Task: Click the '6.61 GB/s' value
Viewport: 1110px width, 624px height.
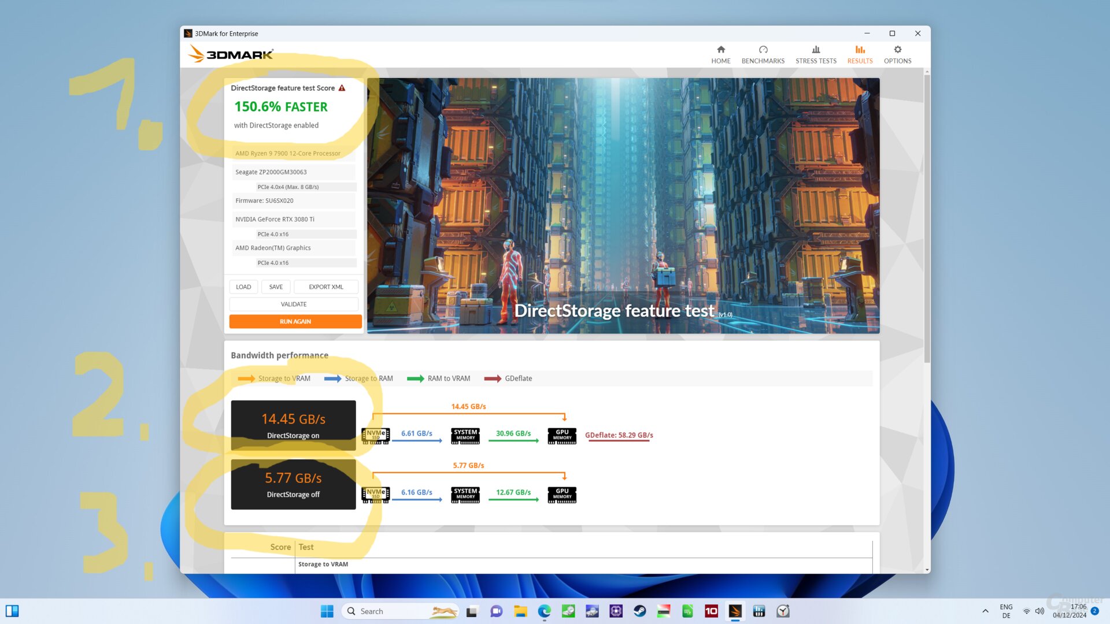Action: click(417, 433)
